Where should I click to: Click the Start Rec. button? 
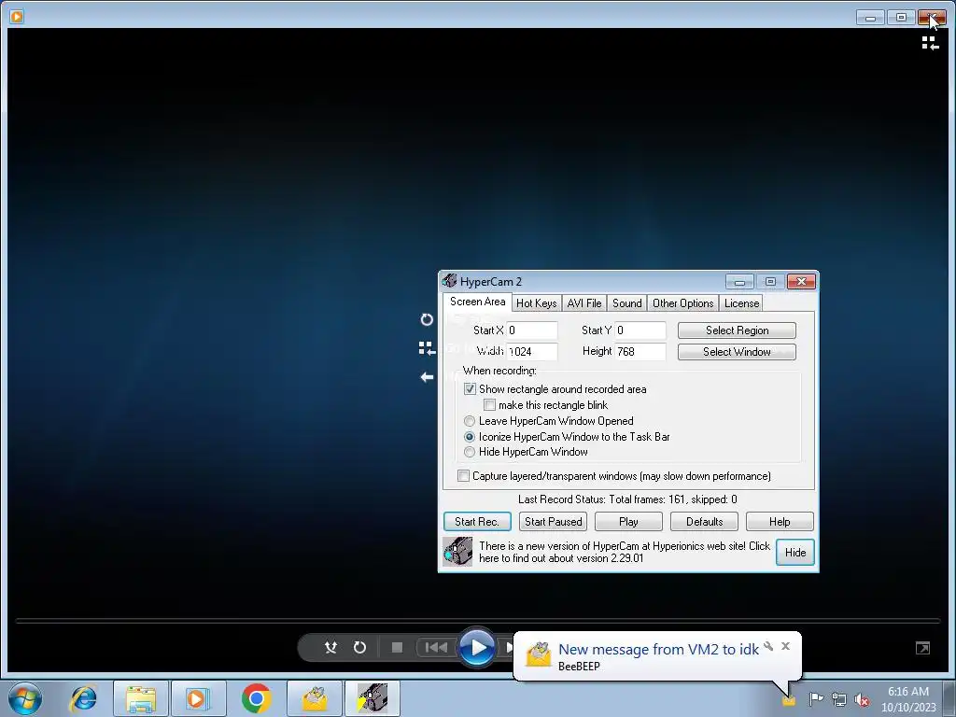(x=477, y=522)
